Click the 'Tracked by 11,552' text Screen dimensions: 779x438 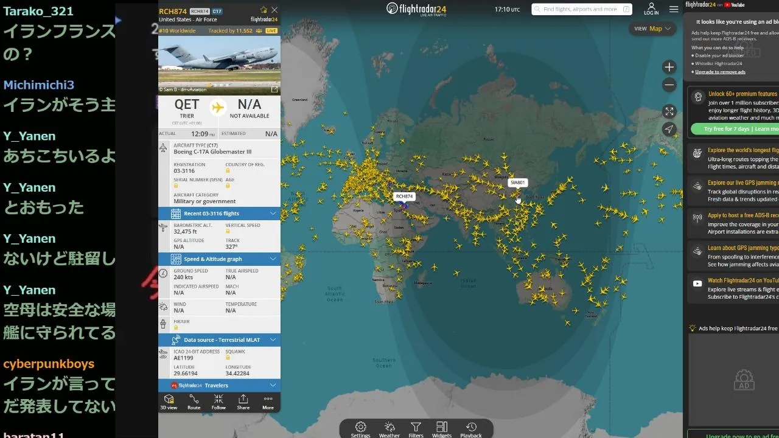(230, 30)
